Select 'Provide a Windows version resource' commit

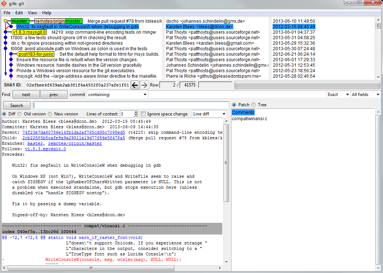click(76, 71)
